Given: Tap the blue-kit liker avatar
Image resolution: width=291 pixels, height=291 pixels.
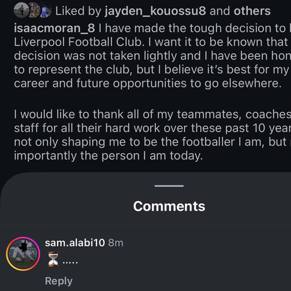Looking at the screenshot, I should tap(45, 10).
